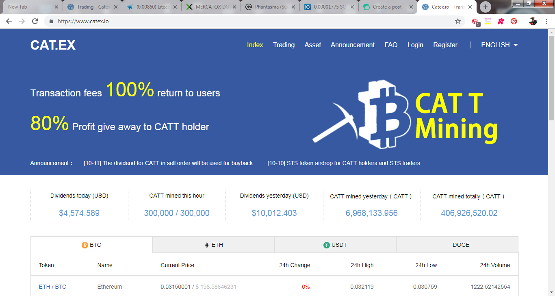
Task: Click the Ethereum name cell
Action: click(x=110, y=287)
